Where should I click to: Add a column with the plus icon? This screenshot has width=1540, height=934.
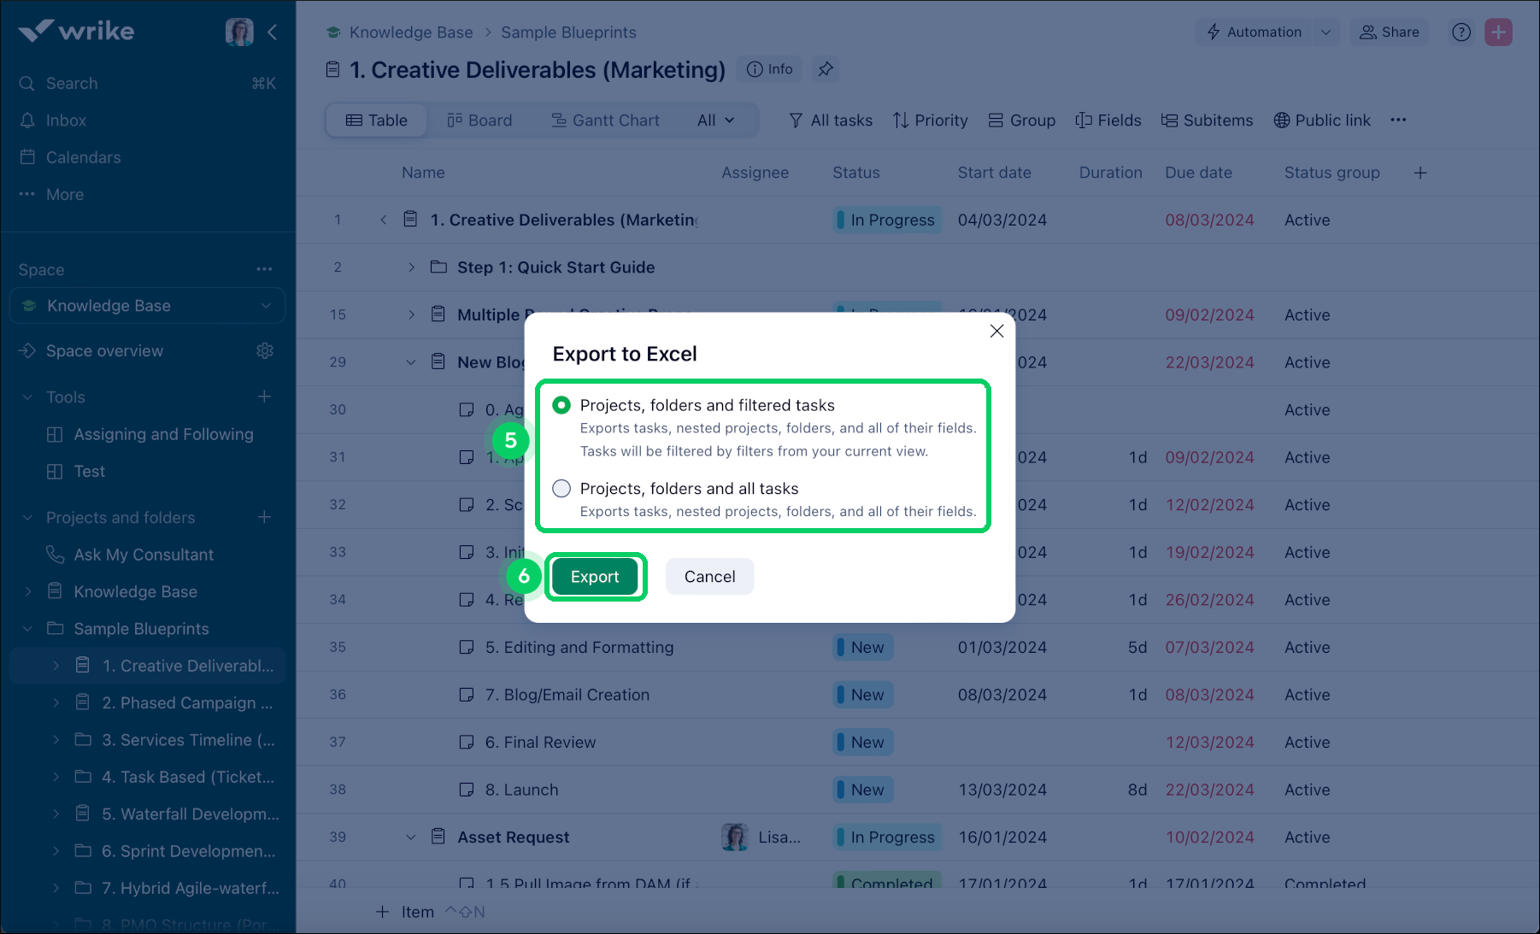pyautogui.click(x=1420, y=173)
